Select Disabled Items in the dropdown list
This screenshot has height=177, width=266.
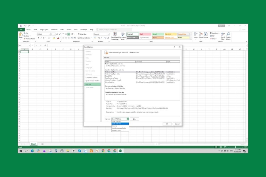[x=120, y=131]
